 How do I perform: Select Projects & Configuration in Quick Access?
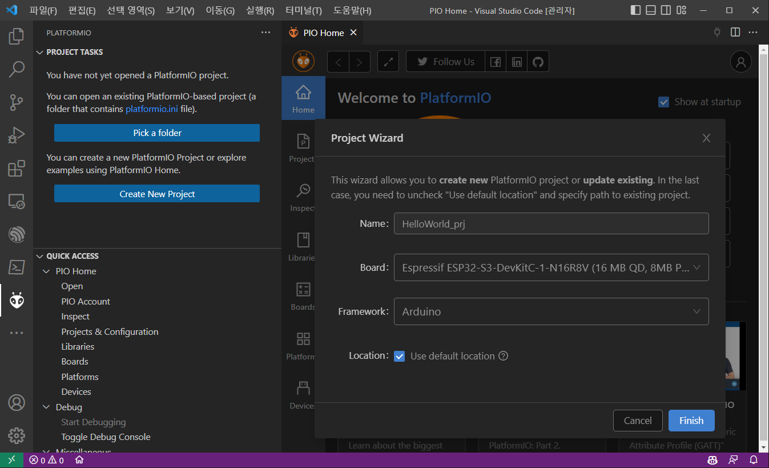point(110,331)
